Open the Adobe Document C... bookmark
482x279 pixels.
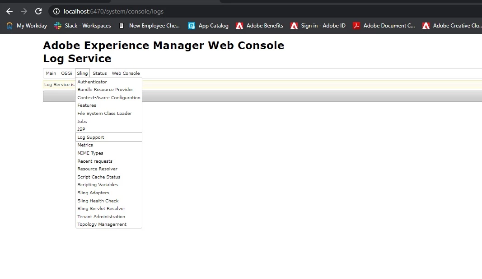(384, 26)
